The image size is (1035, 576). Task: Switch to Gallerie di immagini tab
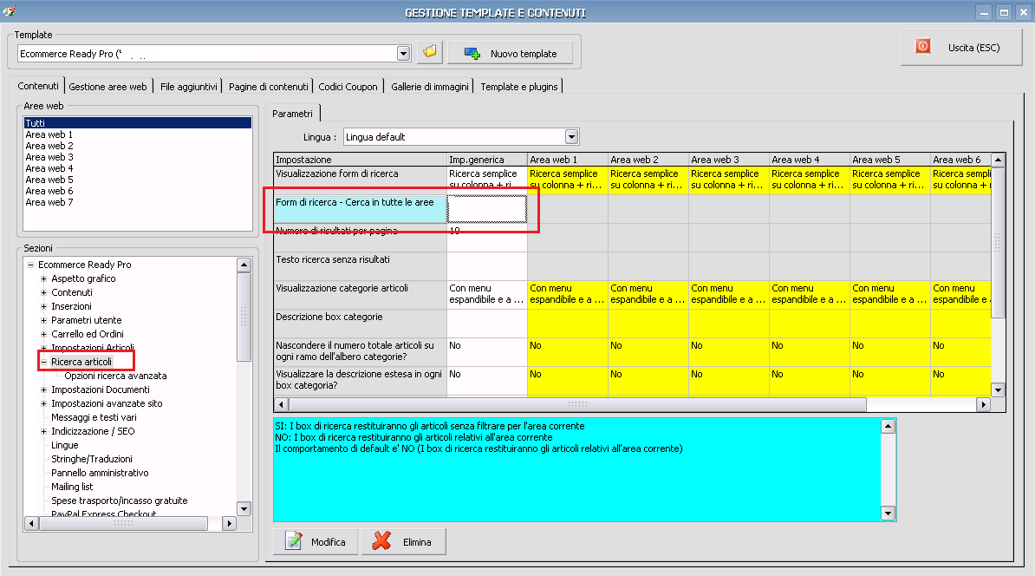(430, 87)
